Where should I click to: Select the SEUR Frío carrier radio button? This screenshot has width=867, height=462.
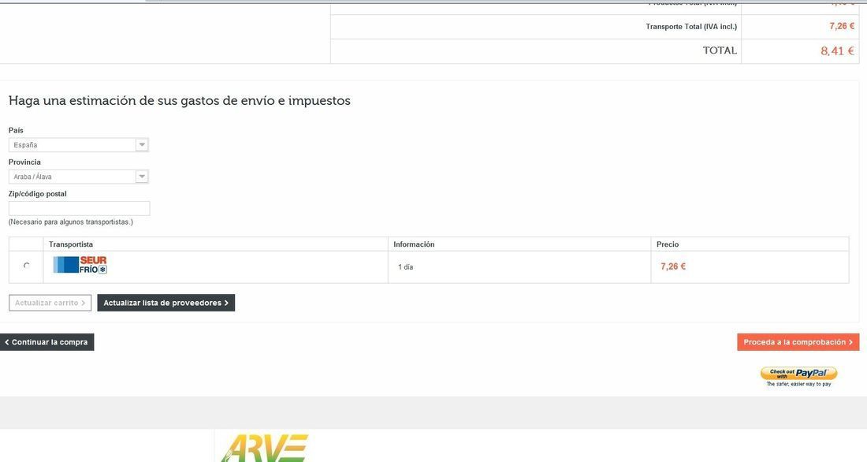click(x=26, y=266)
